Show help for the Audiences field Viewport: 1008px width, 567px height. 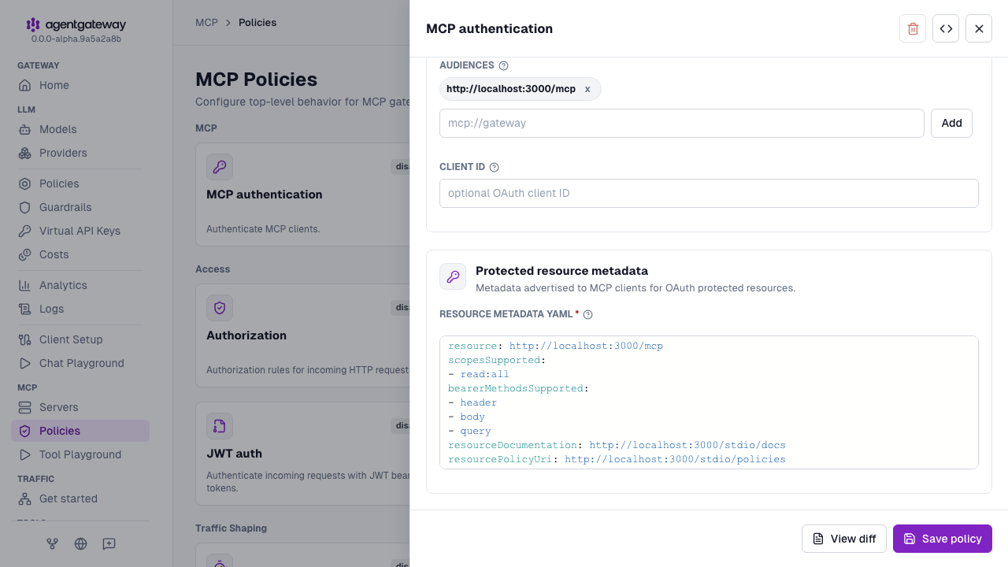tap(504, 65)
